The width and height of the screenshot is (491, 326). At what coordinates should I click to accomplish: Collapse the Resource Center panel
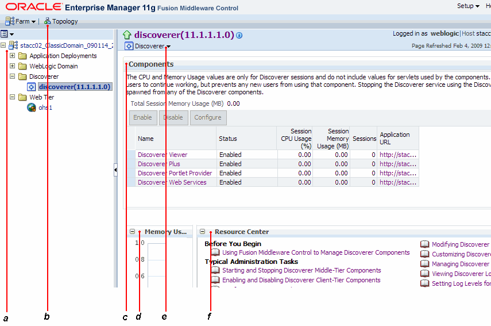(203, 231)
